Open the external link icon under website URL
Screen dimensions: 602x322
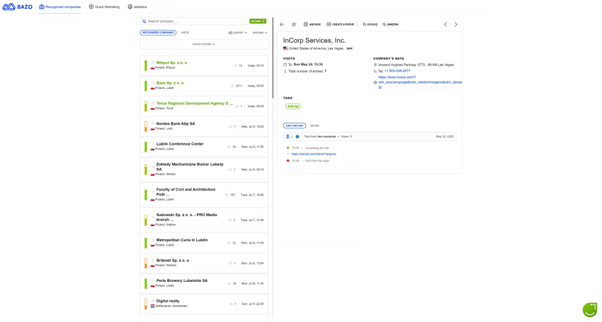[380, 88]
